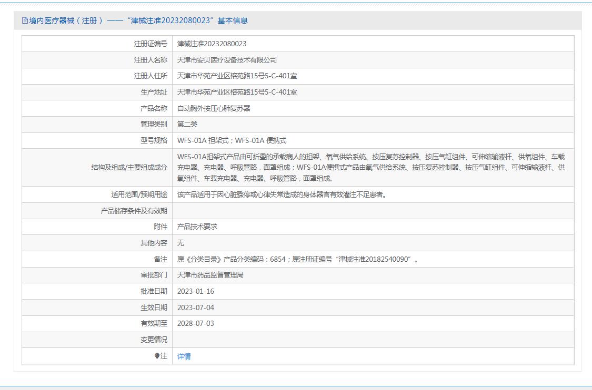
Task: Click the 无 value in 其他内容 row
Action: click(180, 243)
